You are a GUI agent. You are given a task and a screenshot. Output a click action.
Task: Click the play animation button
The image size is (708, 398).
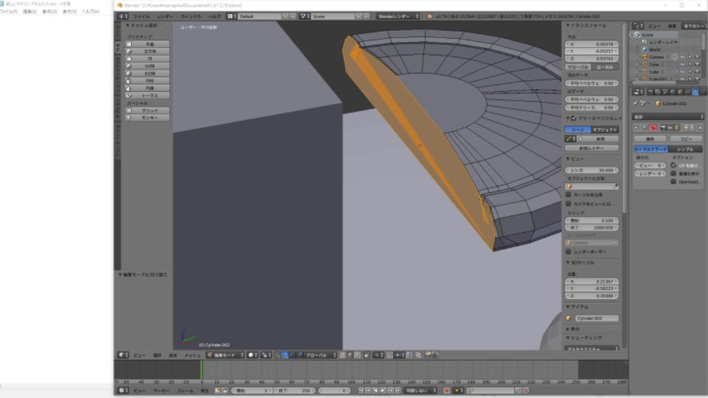(381, 391)
